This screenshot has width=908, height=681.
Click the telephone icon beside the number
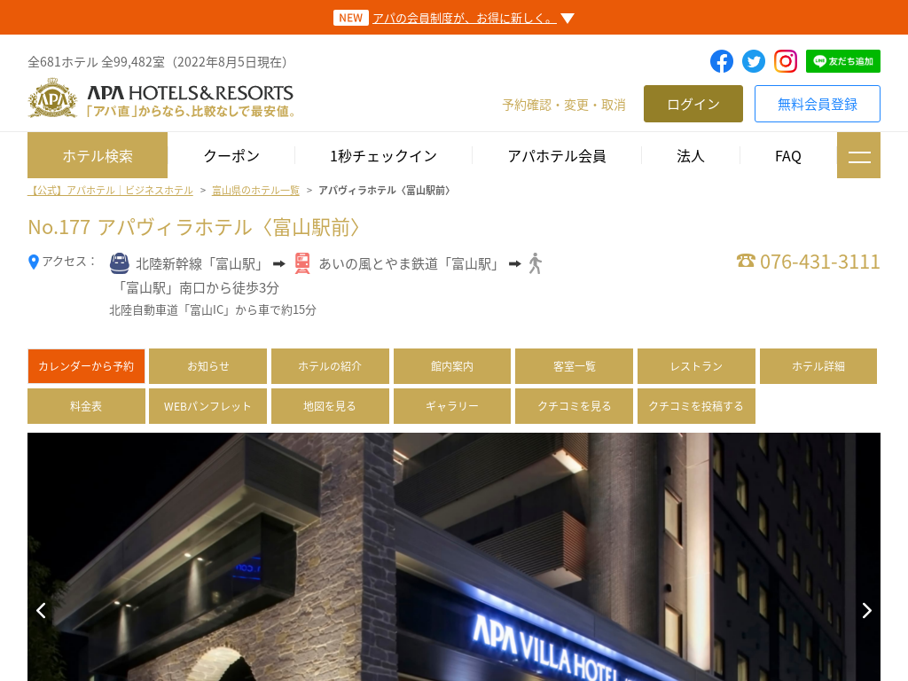(x=746, y=261)
